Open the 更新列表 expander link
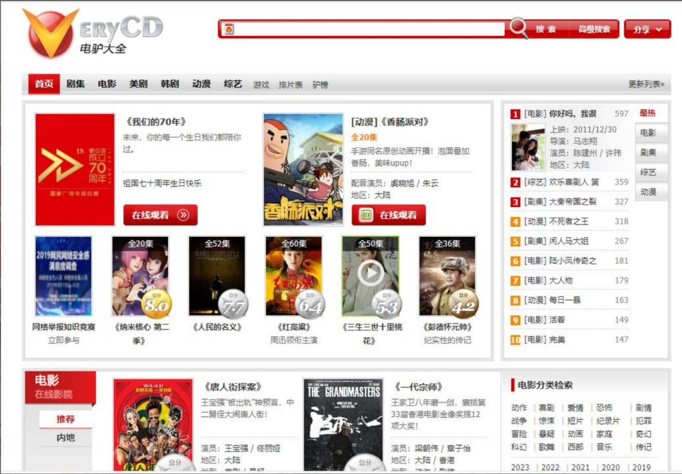The image size is (682, 474). pyautogui.click(x=646, y=84)
